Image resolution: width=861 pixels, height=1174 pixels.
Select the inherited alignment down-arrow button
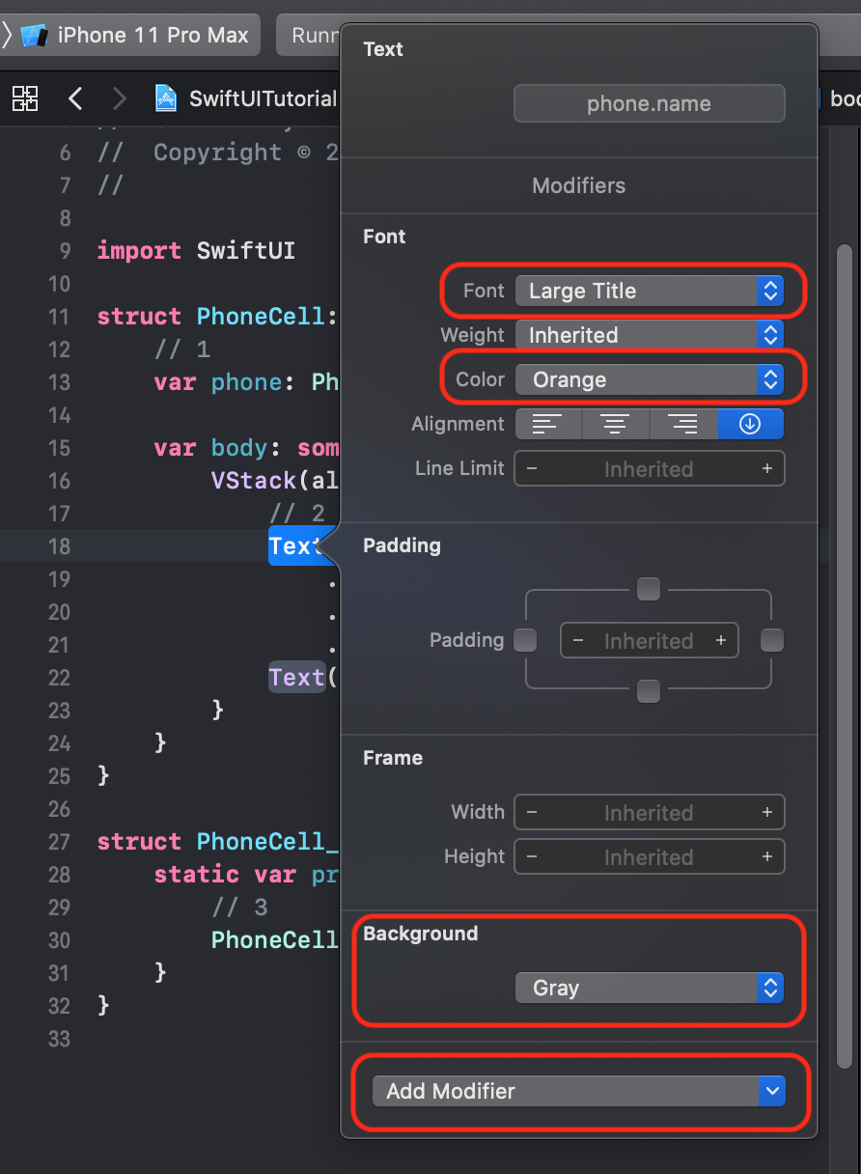click(750, 424)
